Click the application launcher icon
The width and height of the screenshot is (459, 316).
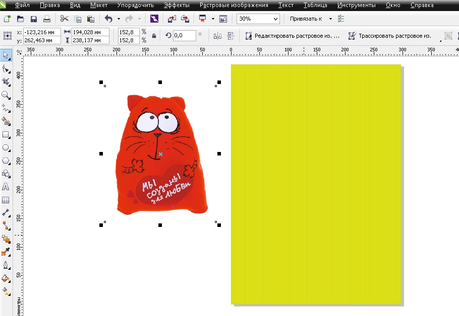click(203, 19)
